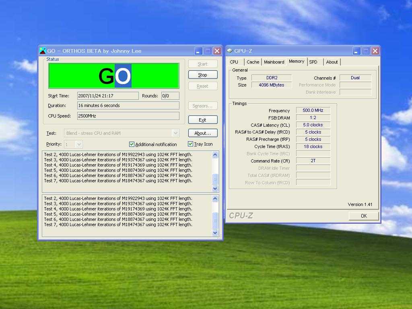The image size is (412, 309).
Task: Open the About... dialog in ORTHOS
Action: [203, 133]
